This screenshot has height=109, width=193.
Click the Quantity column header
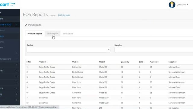(x=125, y=62)
